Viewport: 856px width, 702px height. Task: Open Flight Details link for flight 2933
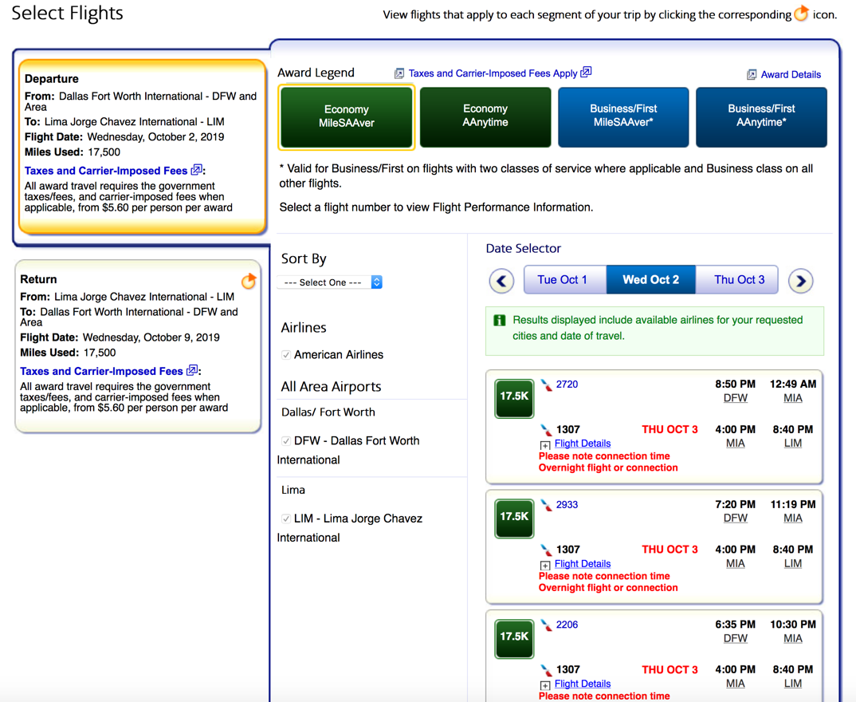coord(583,564)
